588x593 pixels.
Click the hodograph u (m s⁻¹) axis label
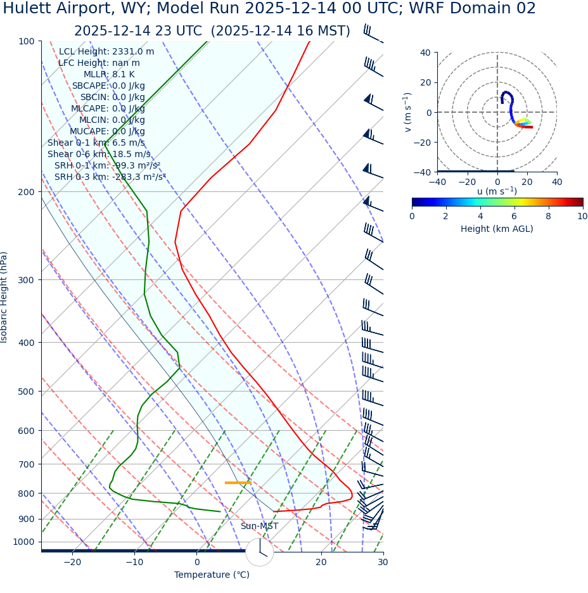pyautogui.click(x=497, y=191)
